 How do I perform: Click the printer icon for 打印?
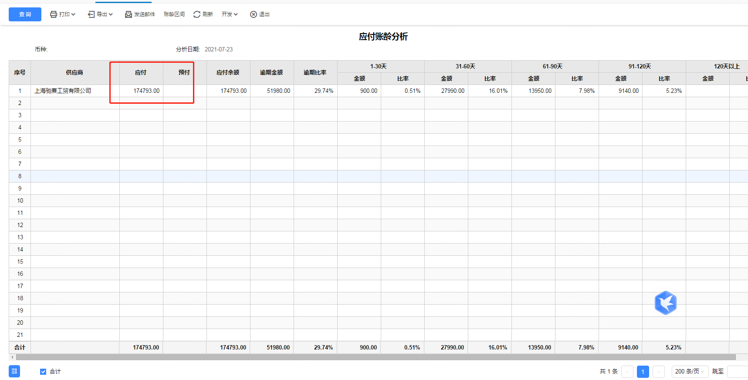click(x=54, y=14)
